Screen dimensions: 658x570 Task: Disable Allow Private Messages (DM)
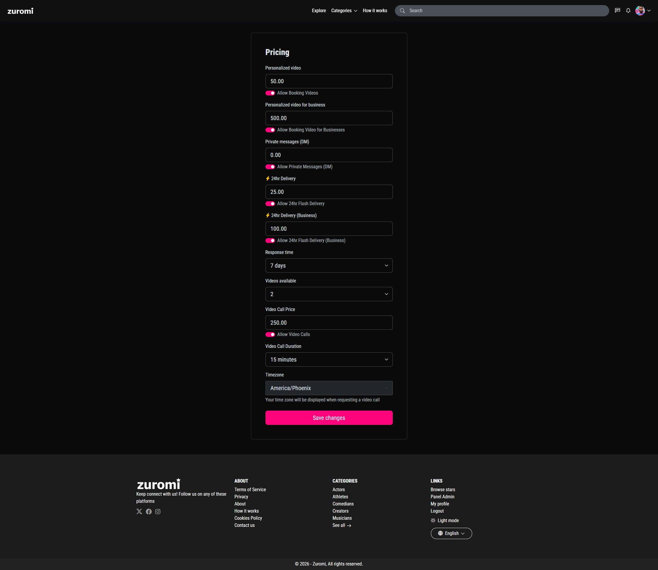(270, 167)
